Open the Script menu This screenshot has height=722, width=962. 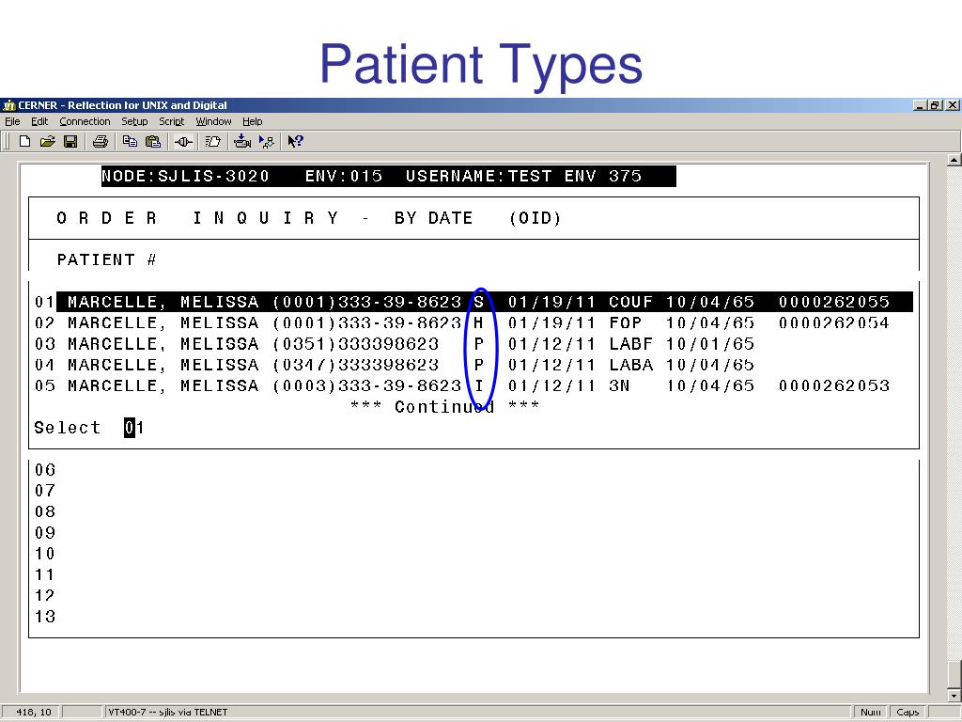coord(171,121)
